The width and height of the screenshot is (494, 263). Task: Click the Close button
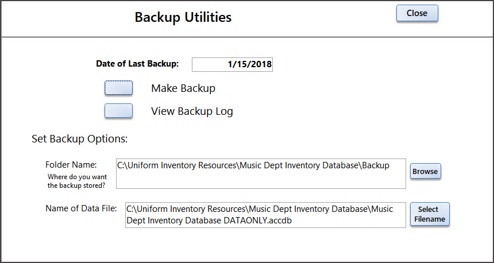(x=417, y=13)
